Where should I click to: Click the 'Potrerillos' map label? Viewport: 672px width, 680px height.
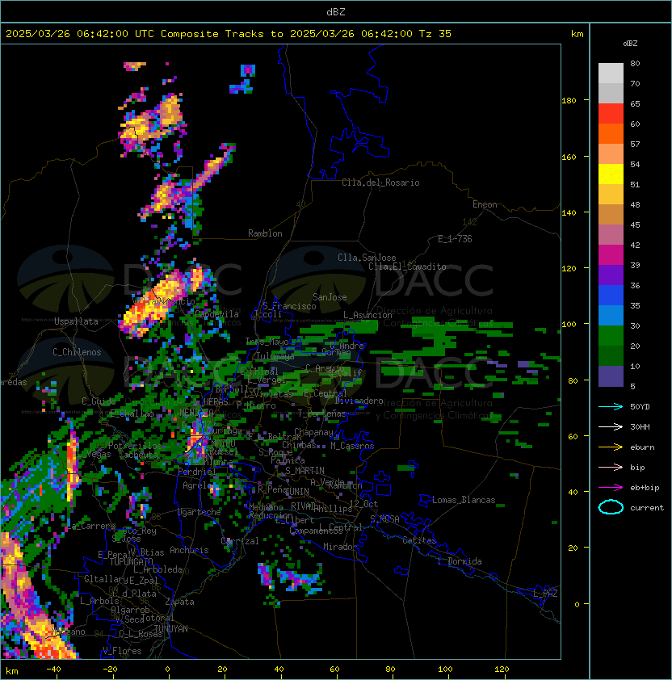point(135,446)
